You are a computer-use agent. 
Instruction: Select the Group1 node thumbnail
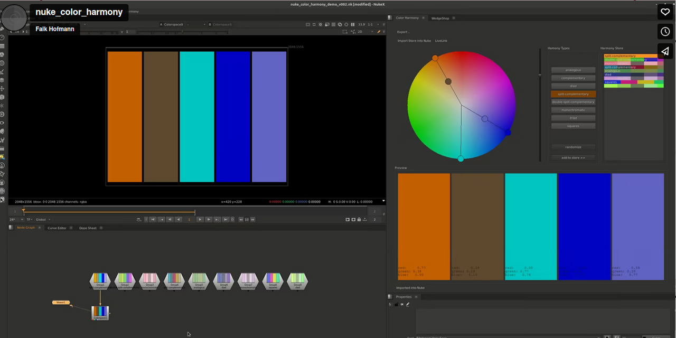tap(100, 279)
